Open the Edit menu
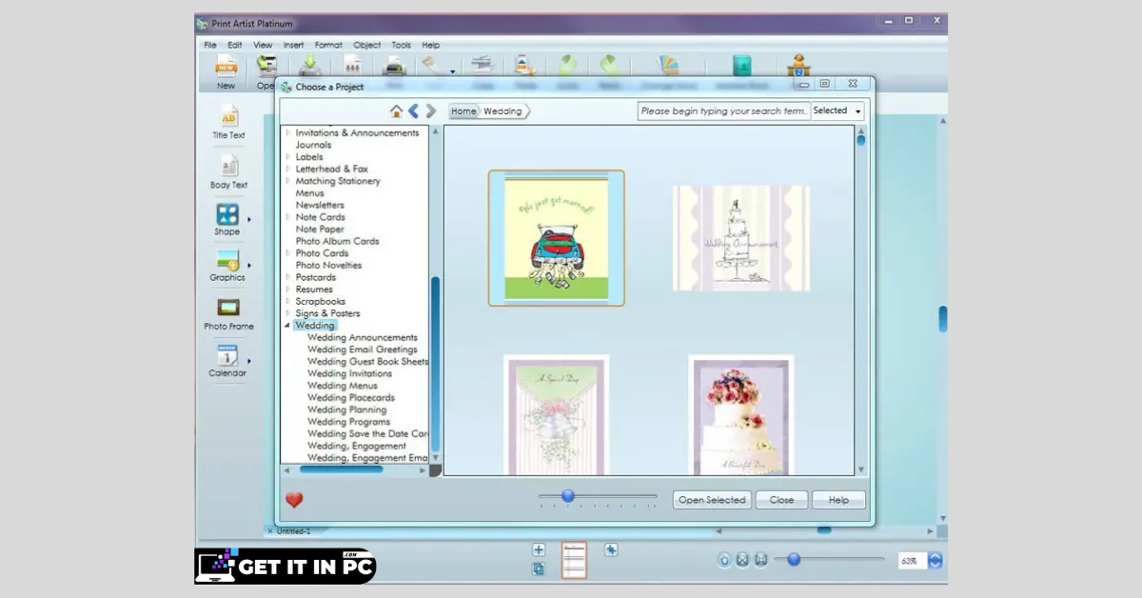Image resolution: width=1142 pixels, height=598 pixels. (234, 45)
